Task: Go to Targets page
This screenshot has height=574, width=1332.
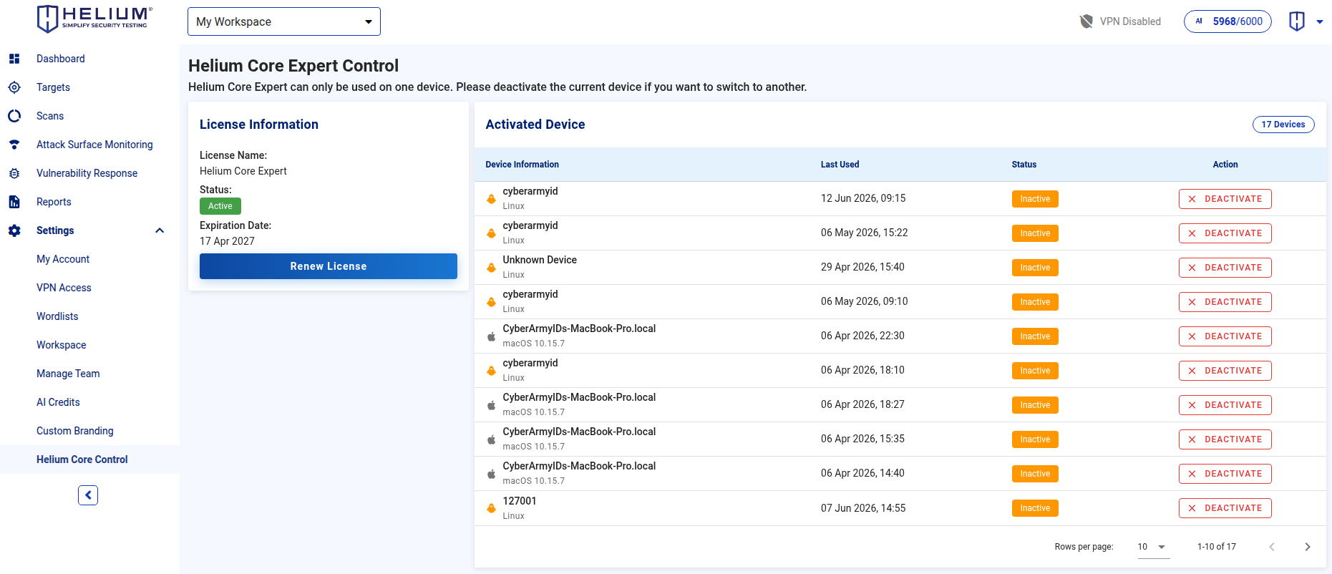Action: [x=53, y=87]
